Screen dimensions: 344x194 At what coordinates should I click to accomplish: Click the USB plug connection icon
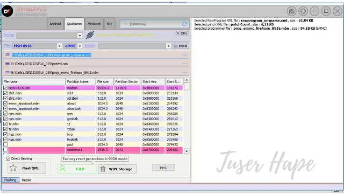90,35
